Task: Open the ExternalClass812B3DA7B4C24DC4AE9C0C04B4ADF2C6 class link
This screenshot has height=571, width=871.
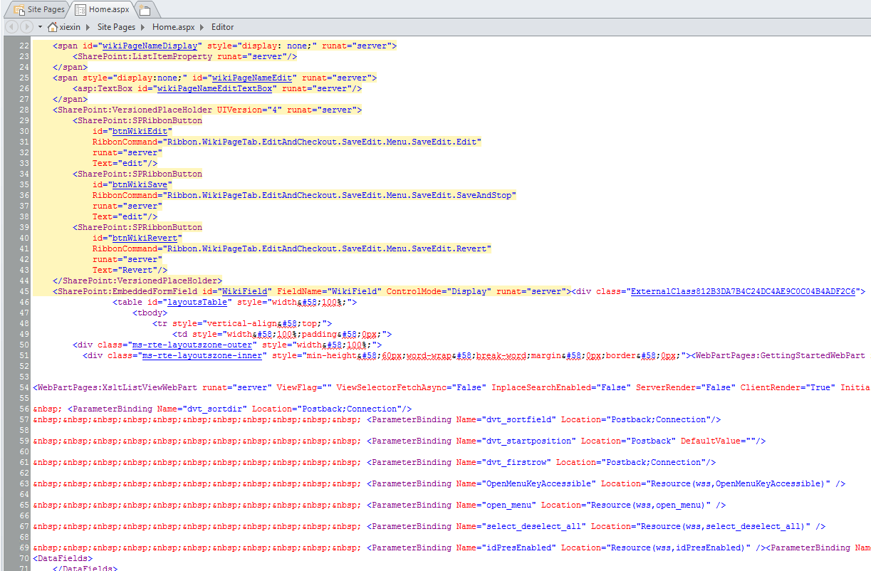Action: (743, 291)
